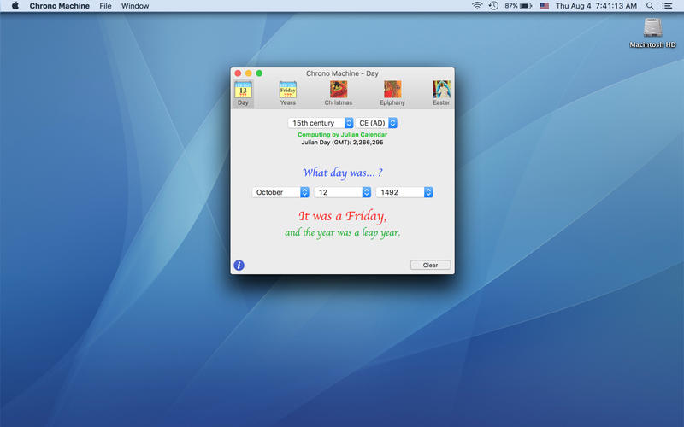
Task: Open the Window menu
Action: point(135,6)
